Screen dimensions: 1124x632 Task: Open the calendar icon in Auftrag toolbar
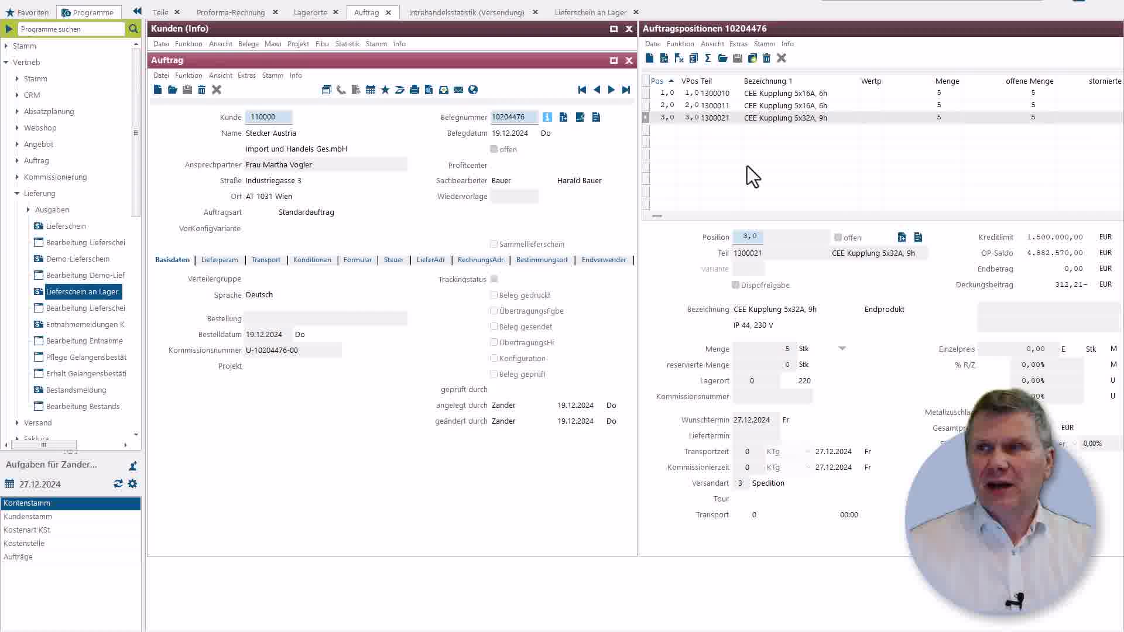[x=371, y=90]
